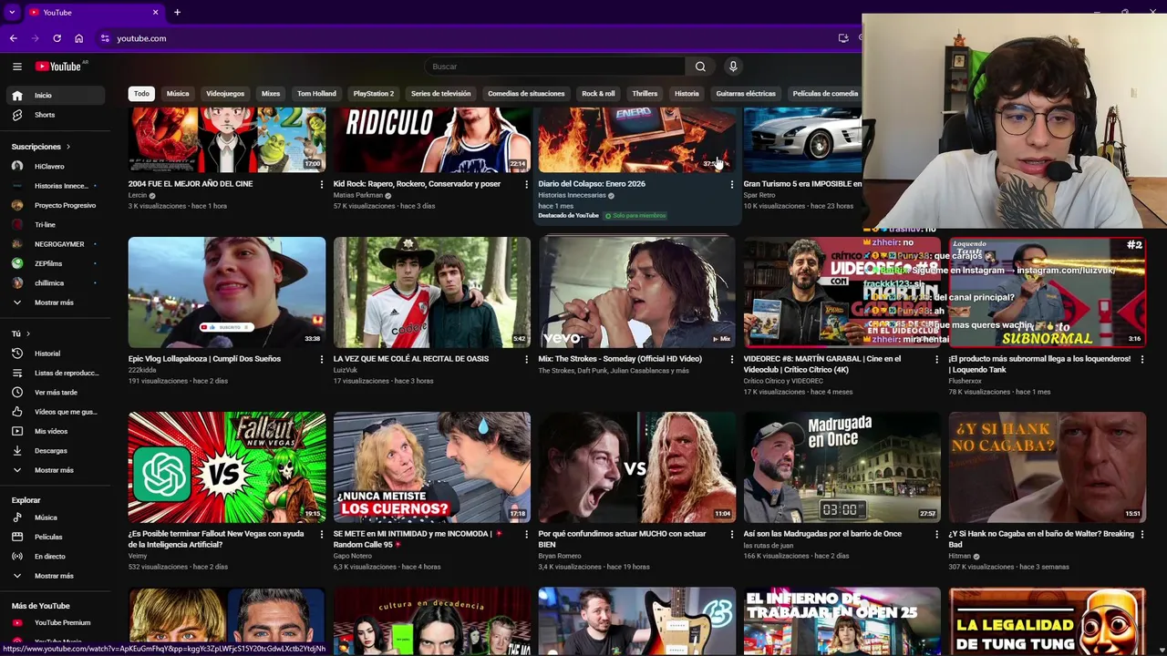
Task: Open Listas de reproducción in sidebar
Action: point(57,373)
